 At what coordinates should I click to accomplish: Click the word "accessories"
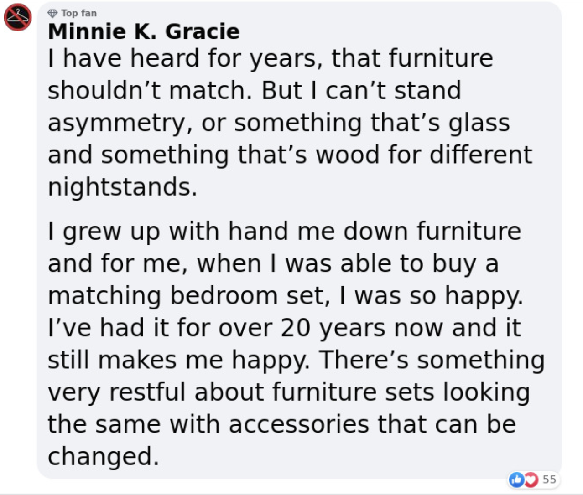(299, 424)
